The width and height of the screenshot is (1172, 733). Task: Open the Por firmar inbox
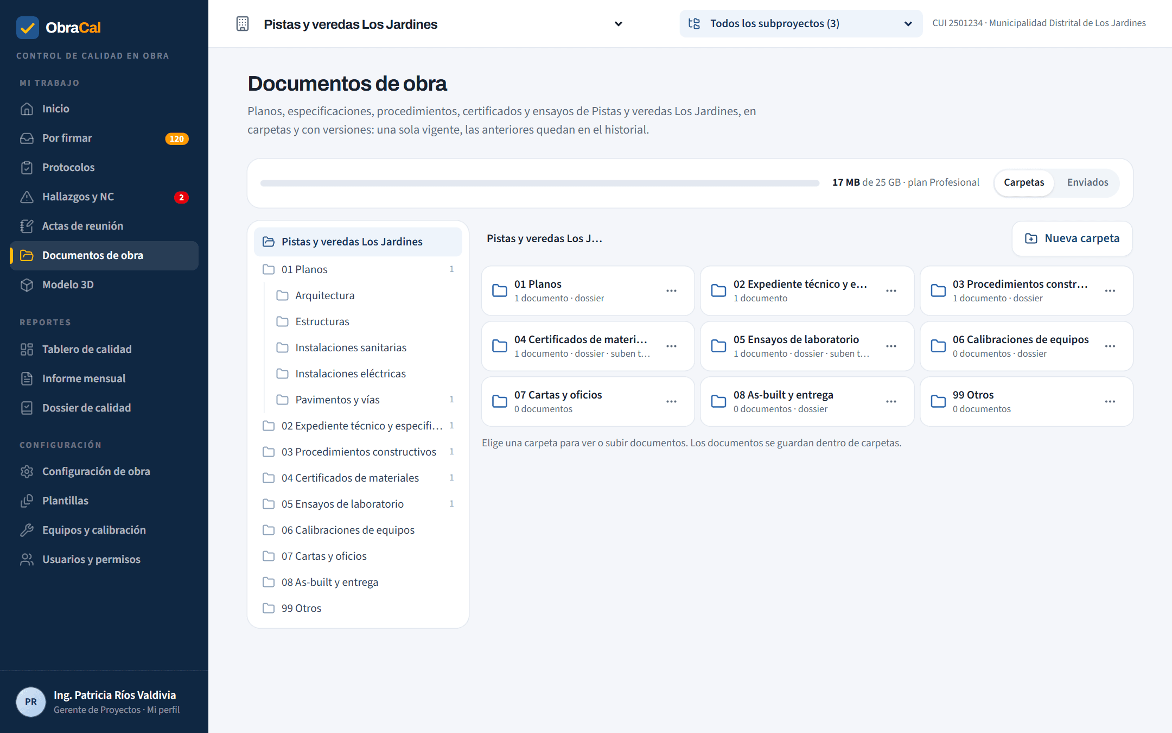(104, 138)
